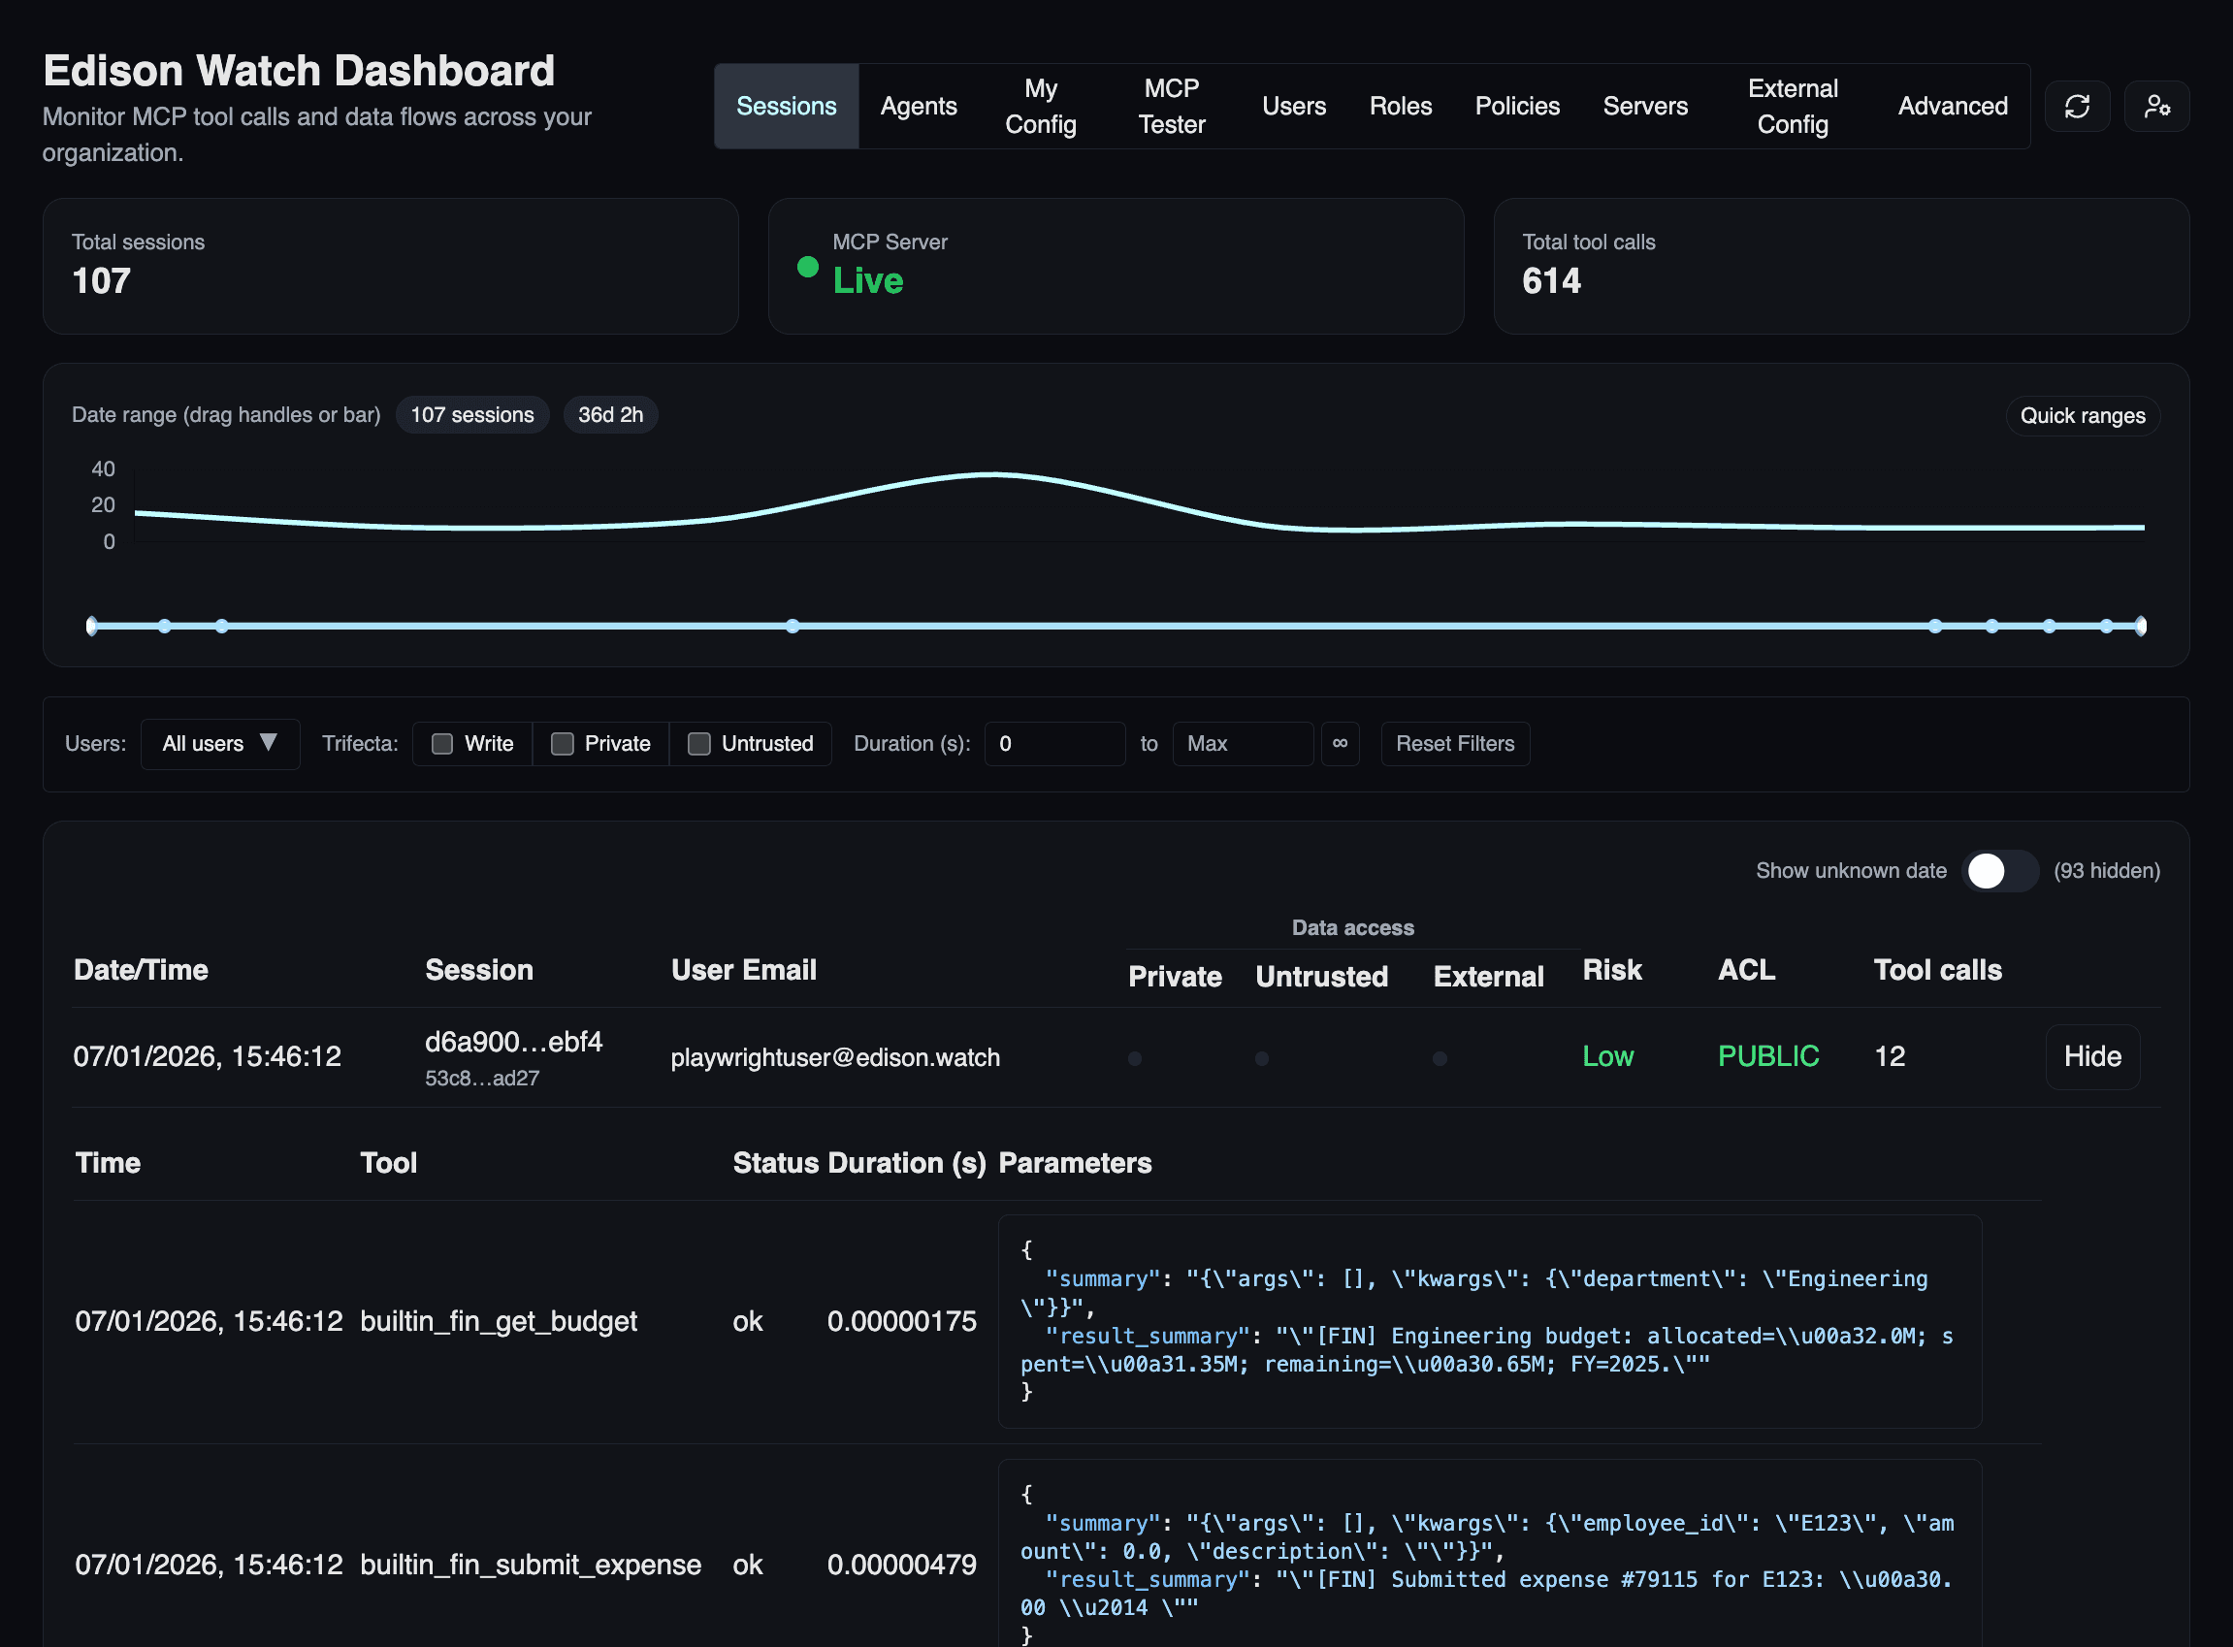Click the infinity duration icon
The image size is (2233, 1647).
(1339, 744)
